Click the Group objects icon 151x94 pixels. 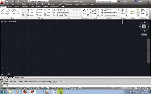pos(122,11)
